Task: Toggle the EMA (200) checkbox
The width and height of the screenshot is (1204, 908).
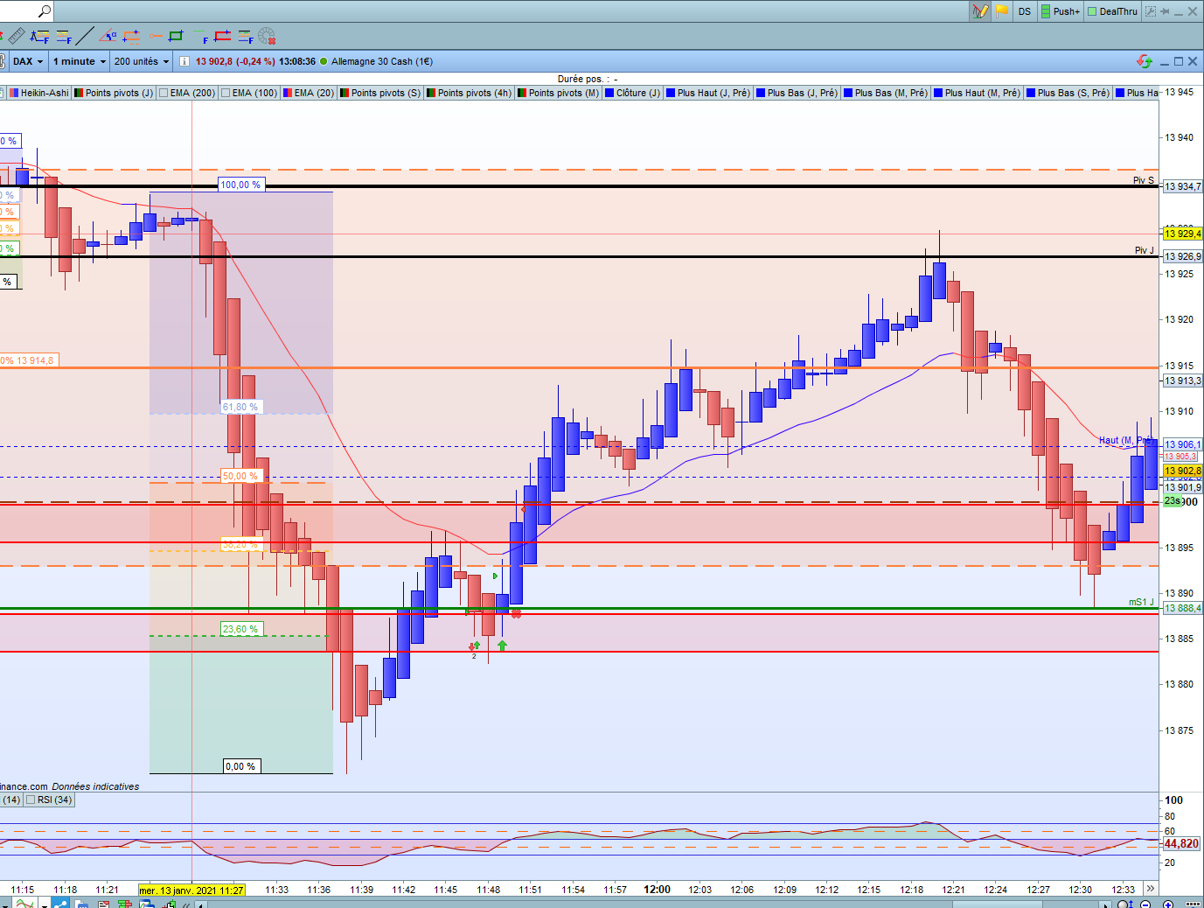Action: 164,93
